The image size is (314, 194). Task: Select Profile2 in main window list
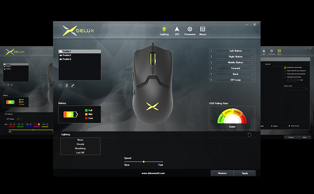(80, 55)
